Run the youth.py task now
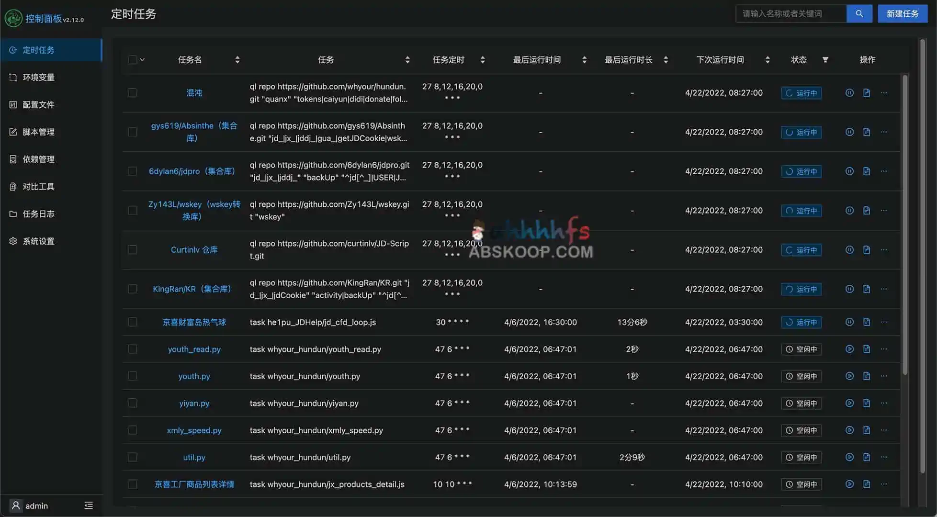This screenshot has width=937, height=517. pos(849,376)
